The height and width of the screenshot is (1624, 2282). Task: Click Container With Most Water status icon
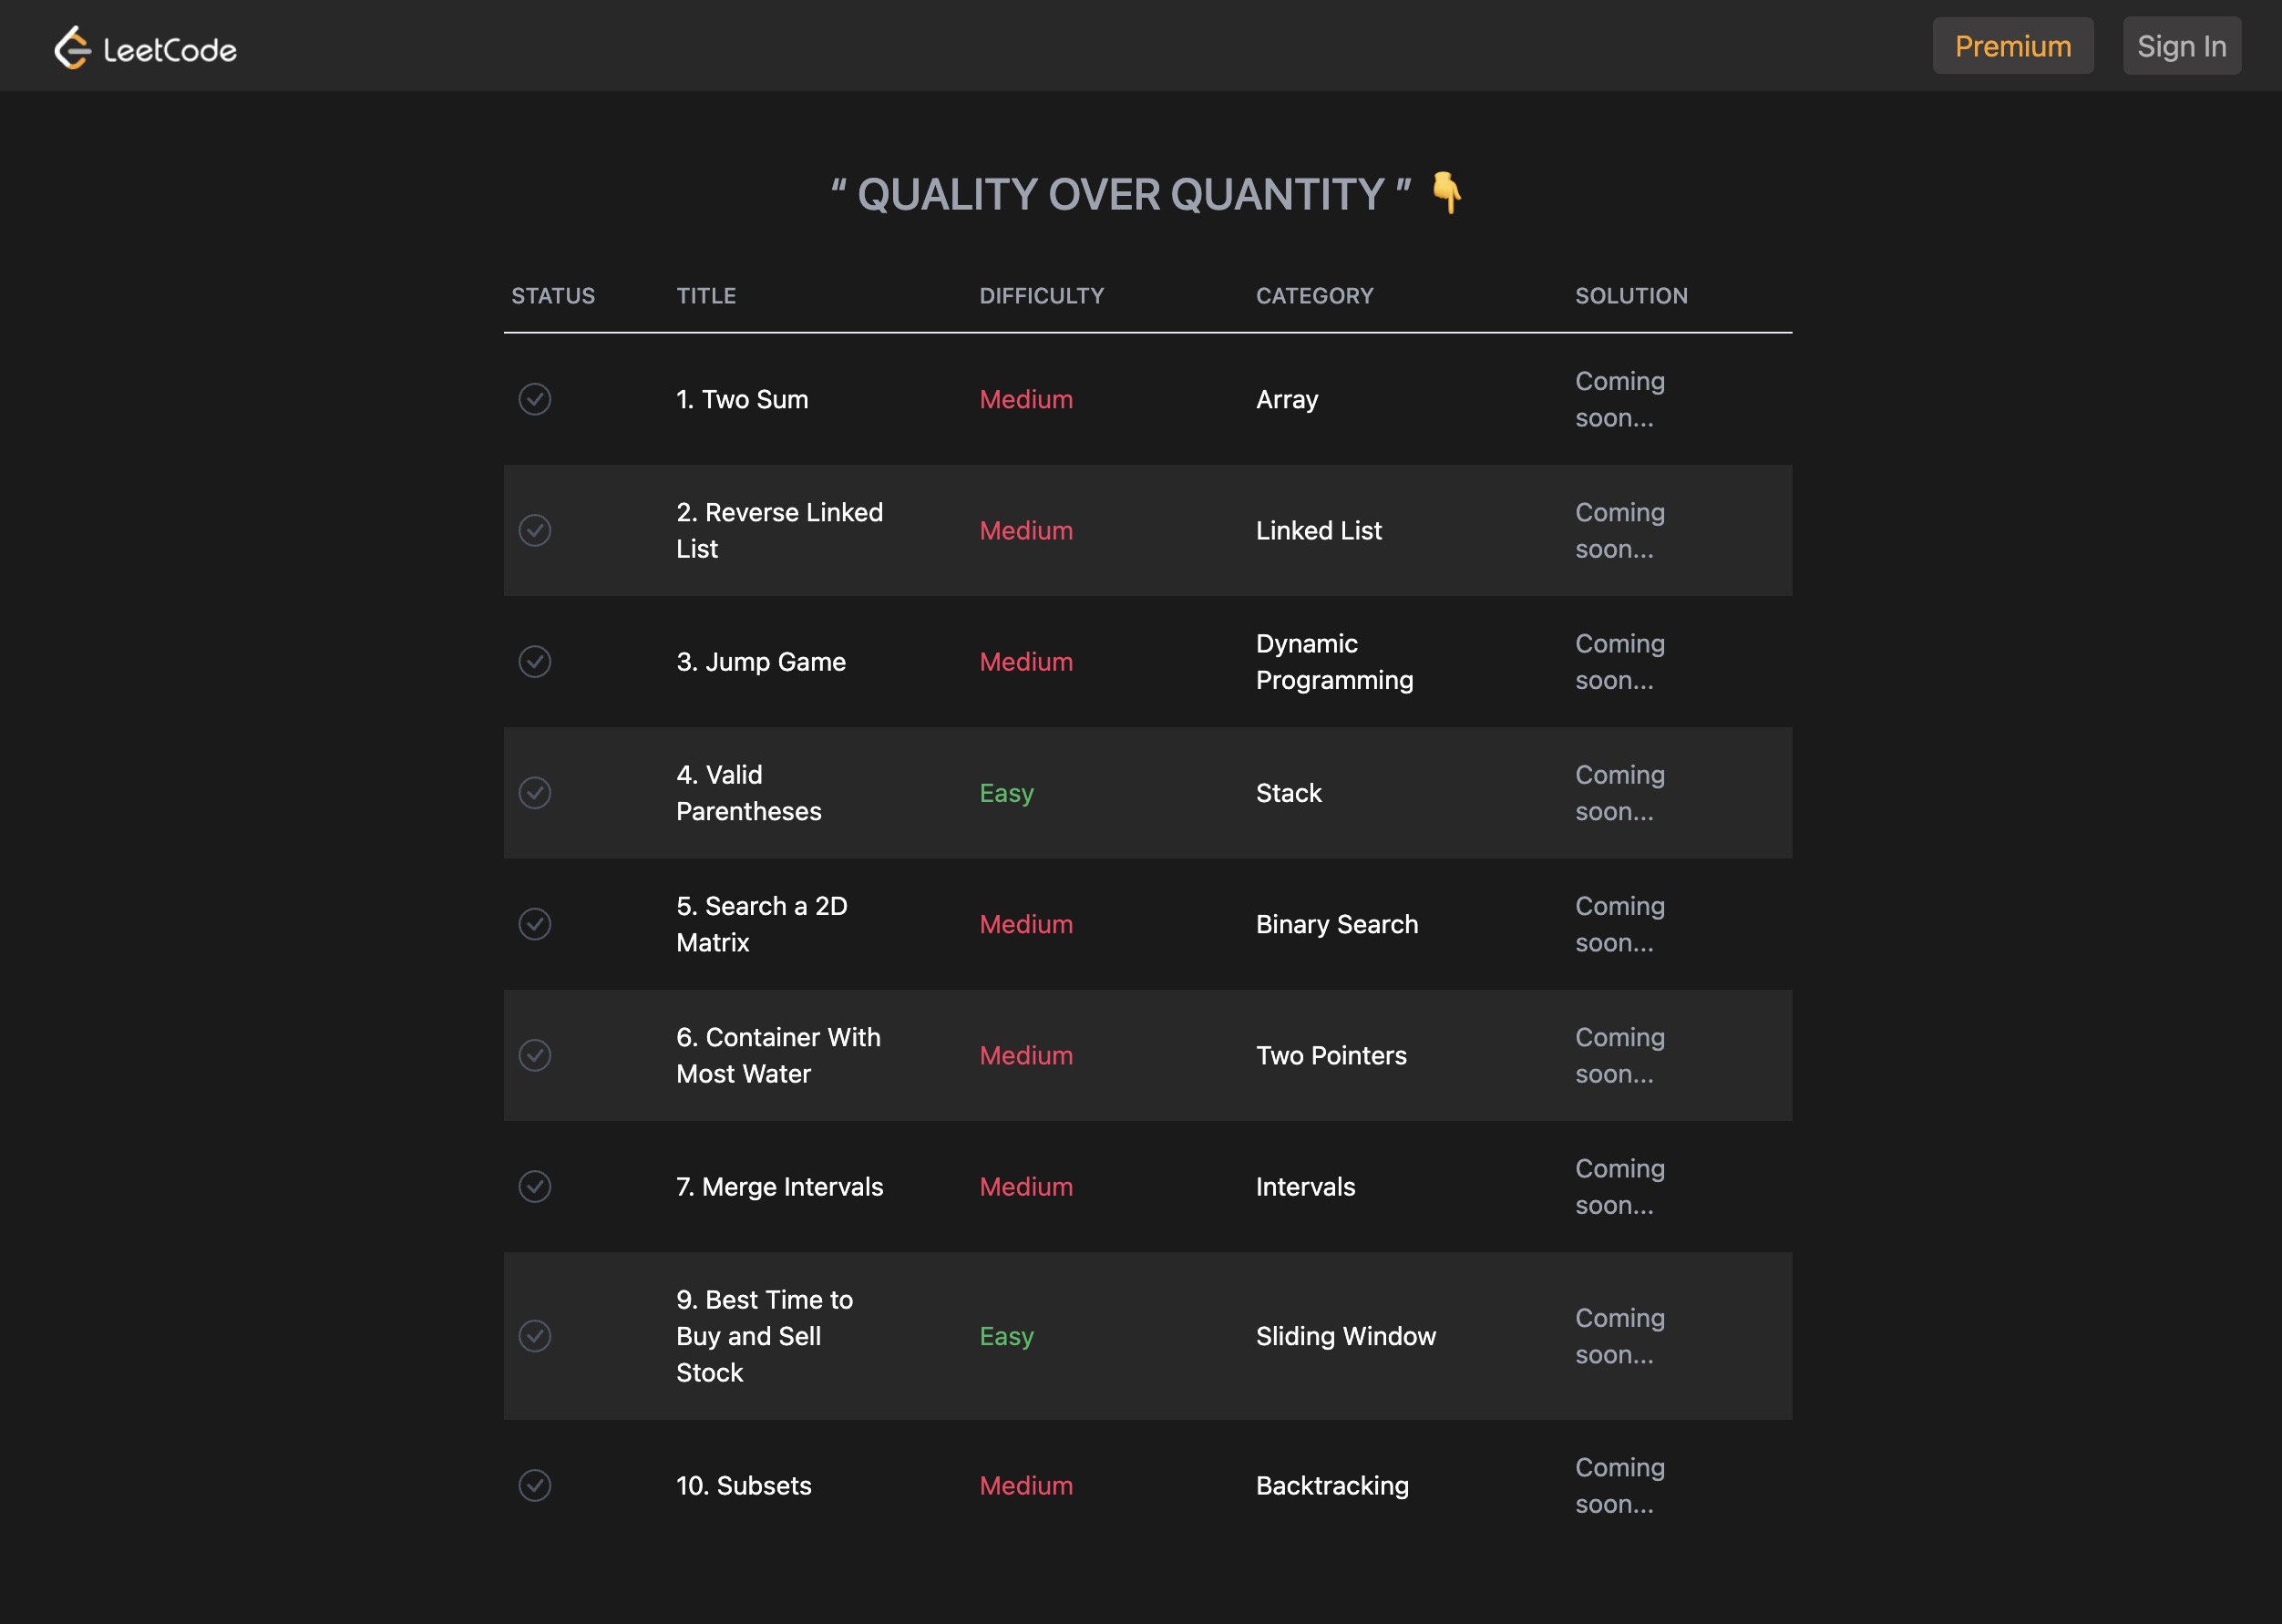pyautogui.click(x=535, y=1055)
